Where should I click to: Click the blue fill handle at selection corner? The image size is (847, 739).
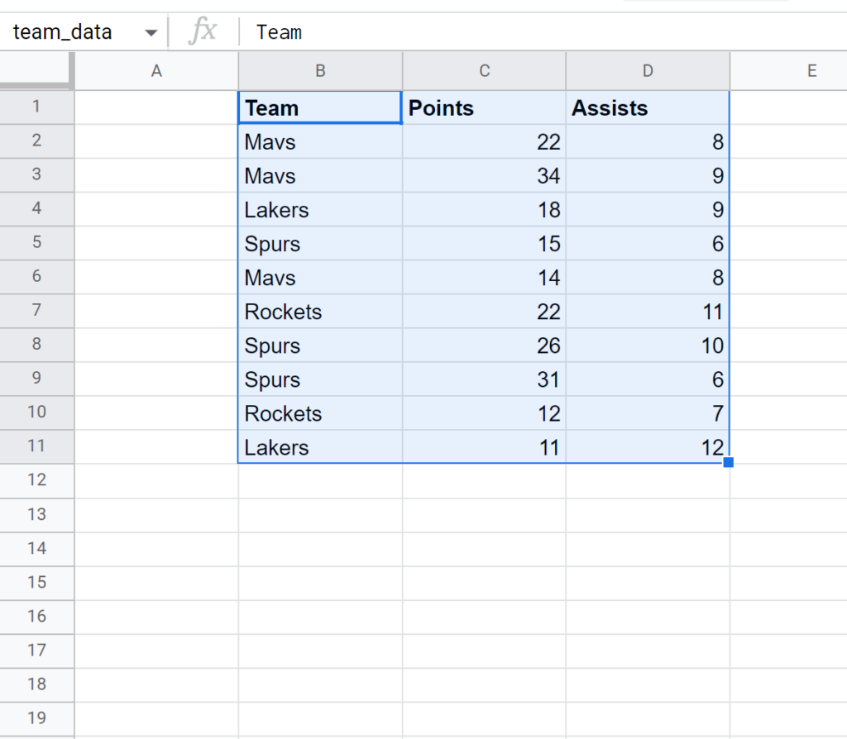[728, 462]
